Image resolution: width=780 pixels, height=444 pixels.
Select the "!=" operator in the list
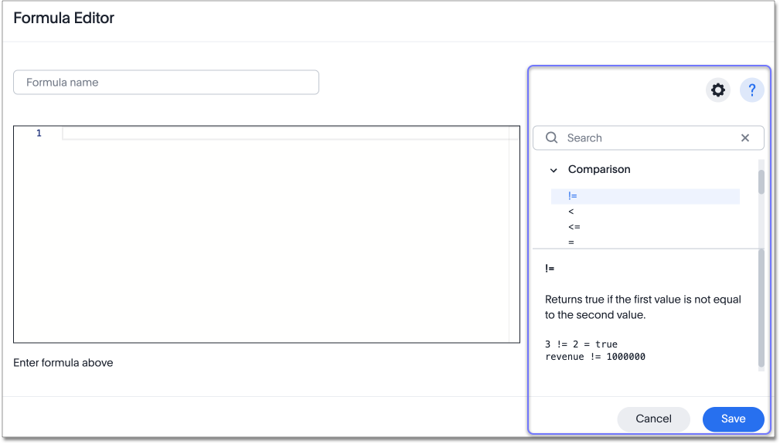click(x=573, y=196)
